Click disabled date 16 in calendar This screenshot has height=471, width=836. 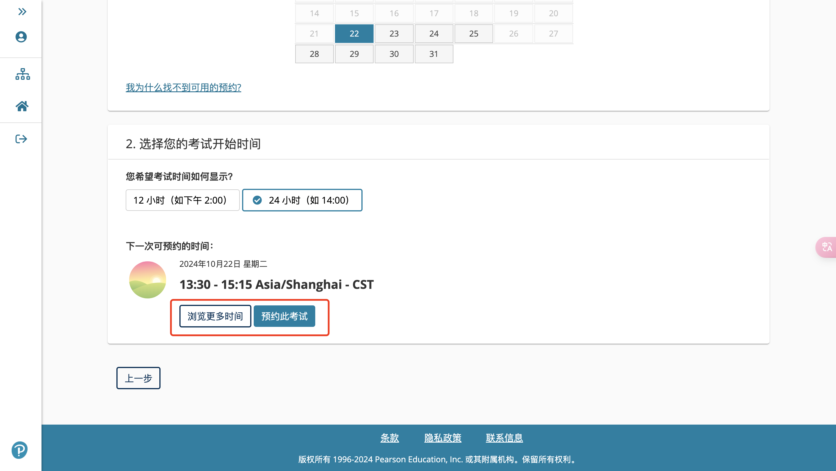coord(394,13)
